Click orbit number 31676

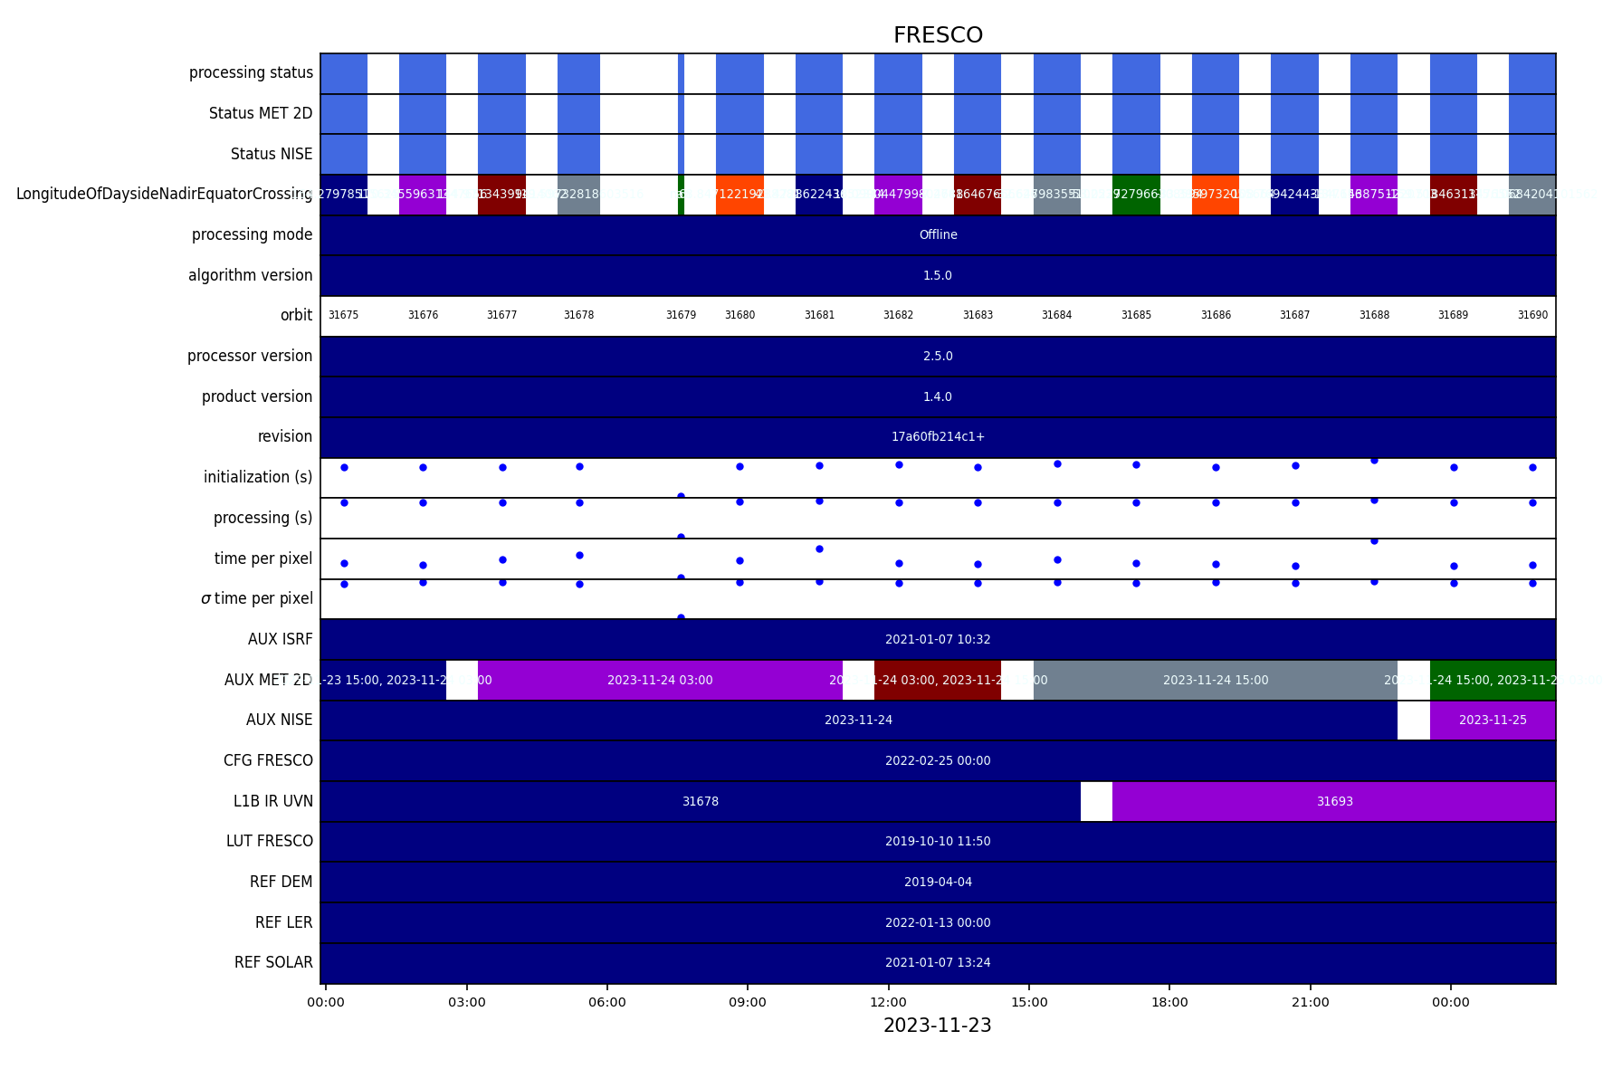pyautogui.click(x=423, y=315)
